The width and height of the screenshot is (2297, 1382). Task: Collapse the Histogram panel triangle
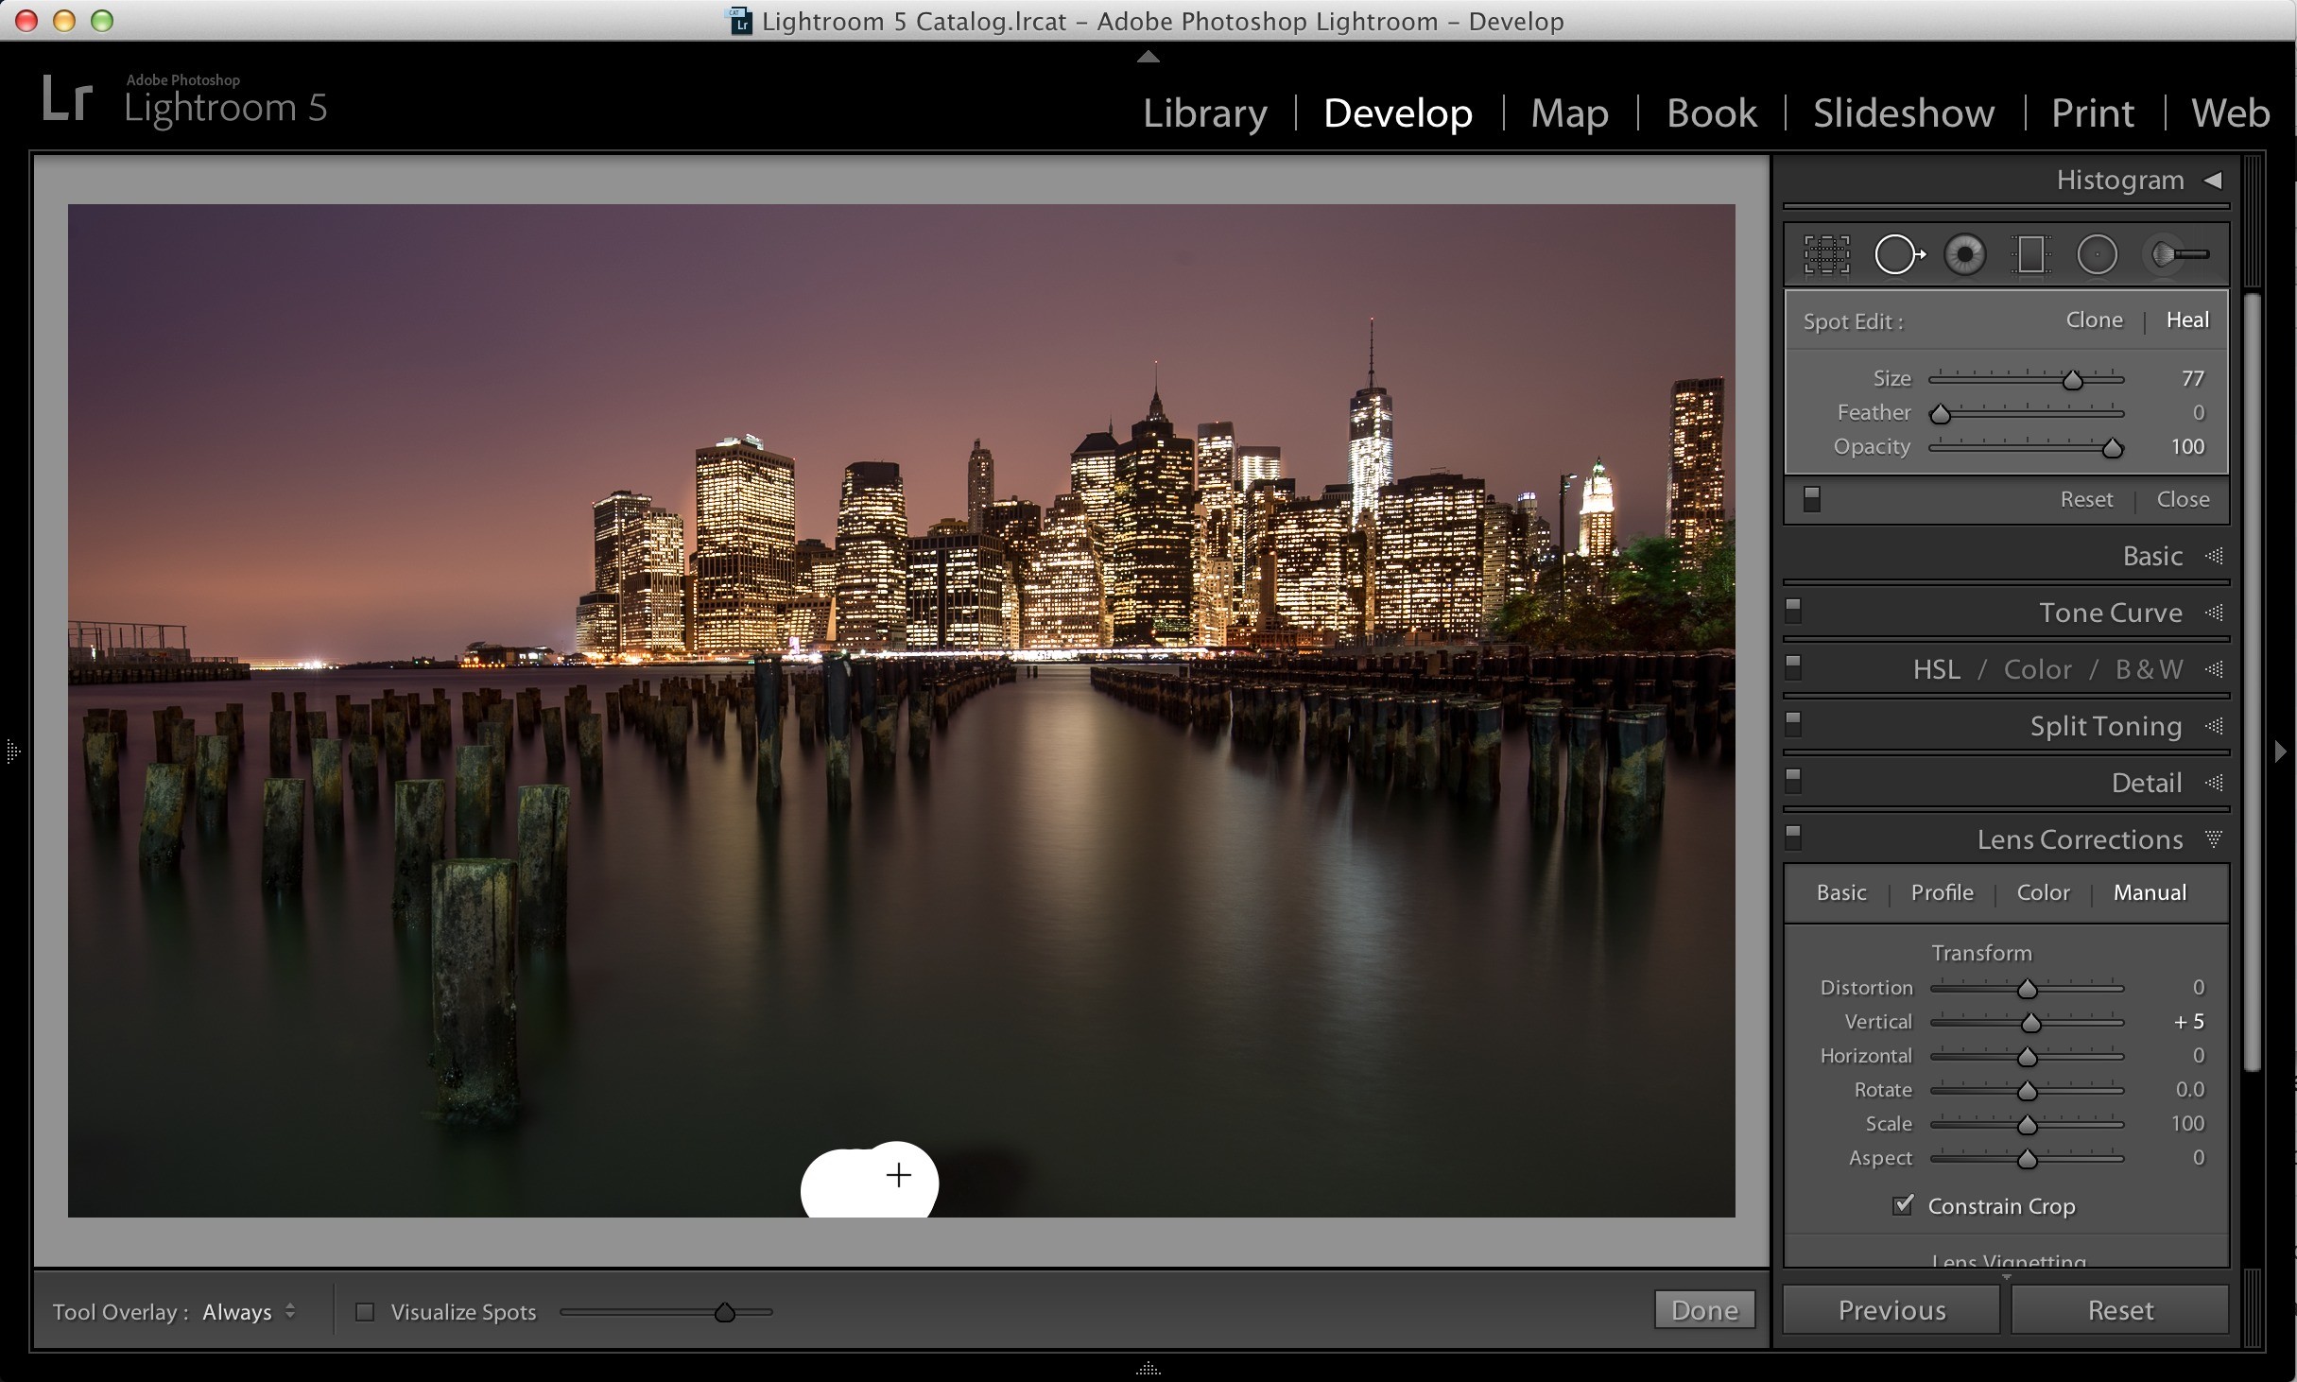(x=2213, y=180)
